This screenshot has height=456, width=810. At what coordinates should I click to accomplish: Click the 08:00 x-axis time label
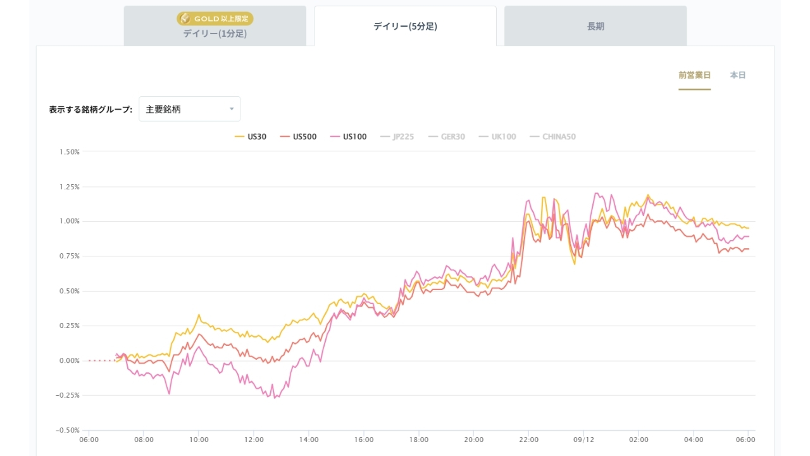point(144,440)
